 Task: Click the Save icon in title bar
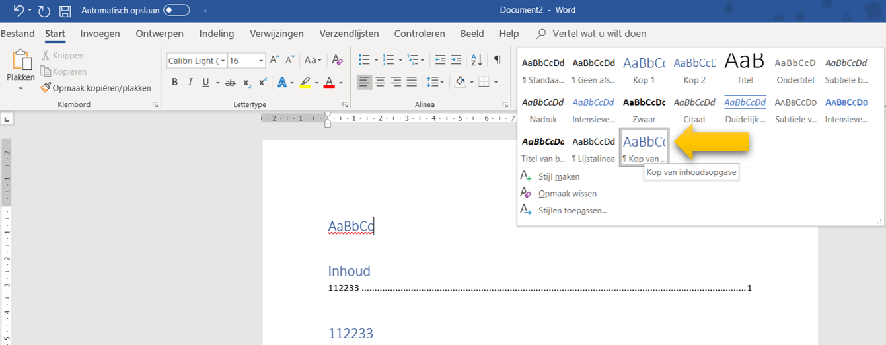65,11
